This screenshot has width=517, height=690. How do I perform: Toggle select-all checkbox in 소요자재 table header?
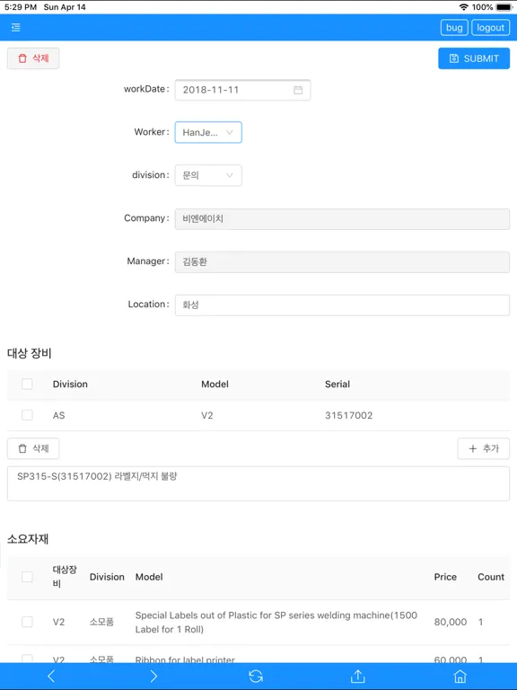click(27, 577)
